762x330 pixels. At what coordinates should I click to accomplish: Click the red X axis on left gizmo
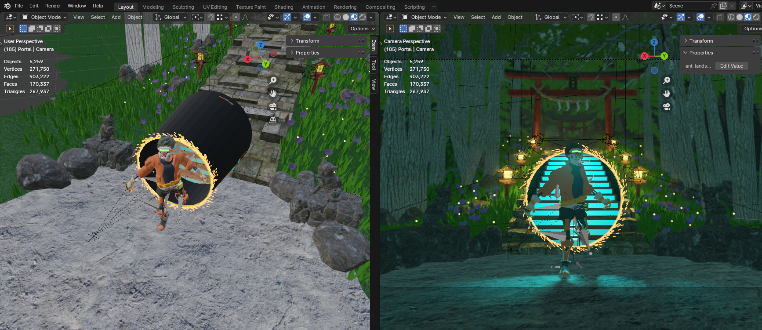click(x=248, y=59)
